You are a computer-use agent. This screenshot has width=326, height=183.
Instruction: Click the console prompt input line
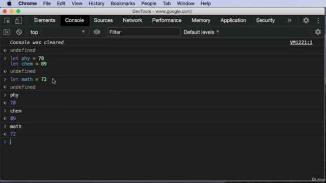pos(162,142)
